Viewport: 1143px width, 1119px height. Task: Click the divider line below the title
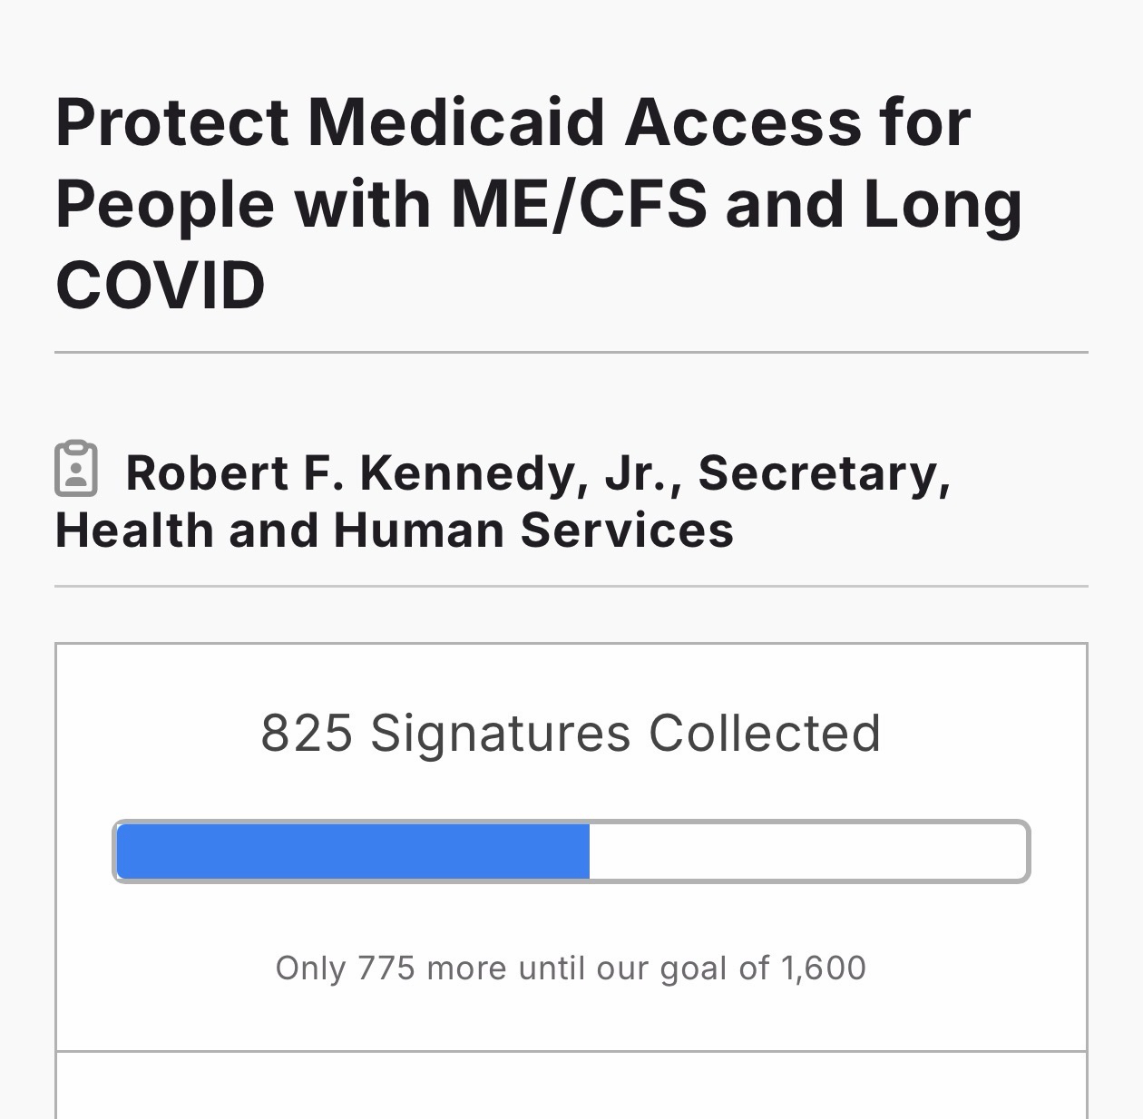(x=571, y=352)
